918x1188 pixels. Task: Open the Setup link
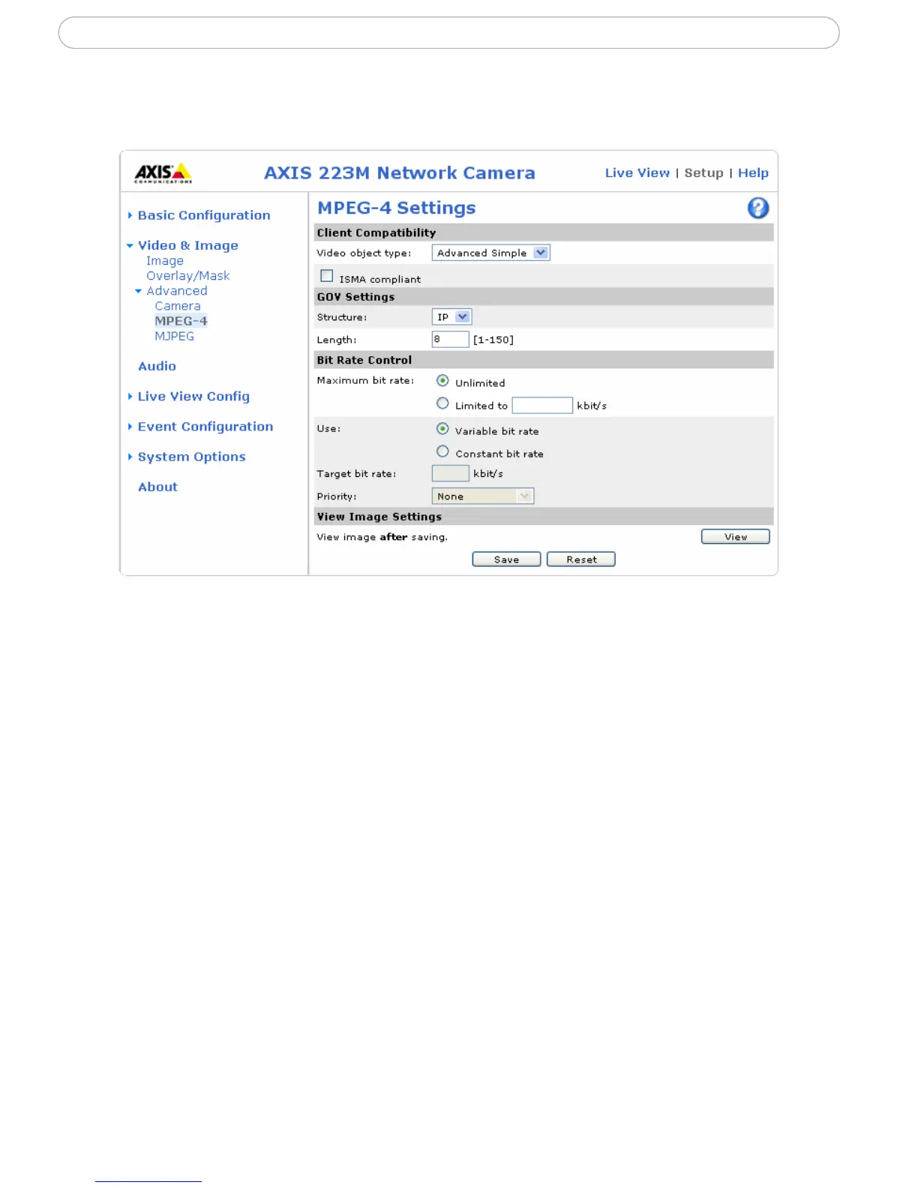[703, 172]
